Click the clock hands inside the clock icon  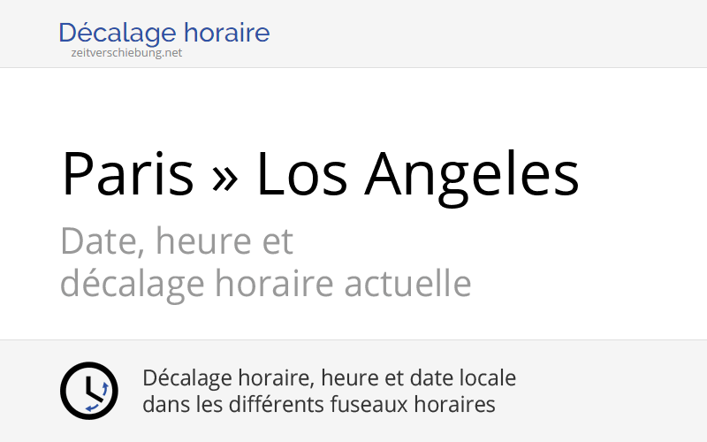click(87, 387)
